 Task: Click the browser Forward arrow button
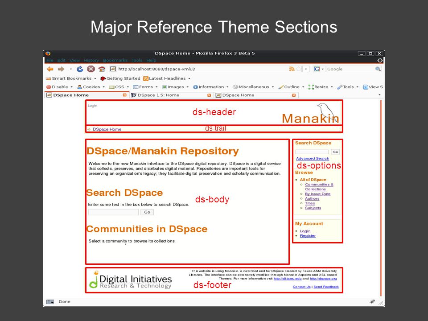(x=61, y=69)
